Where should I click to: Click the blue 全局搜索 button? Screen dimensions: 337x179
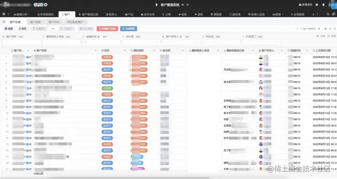[129, 28]
